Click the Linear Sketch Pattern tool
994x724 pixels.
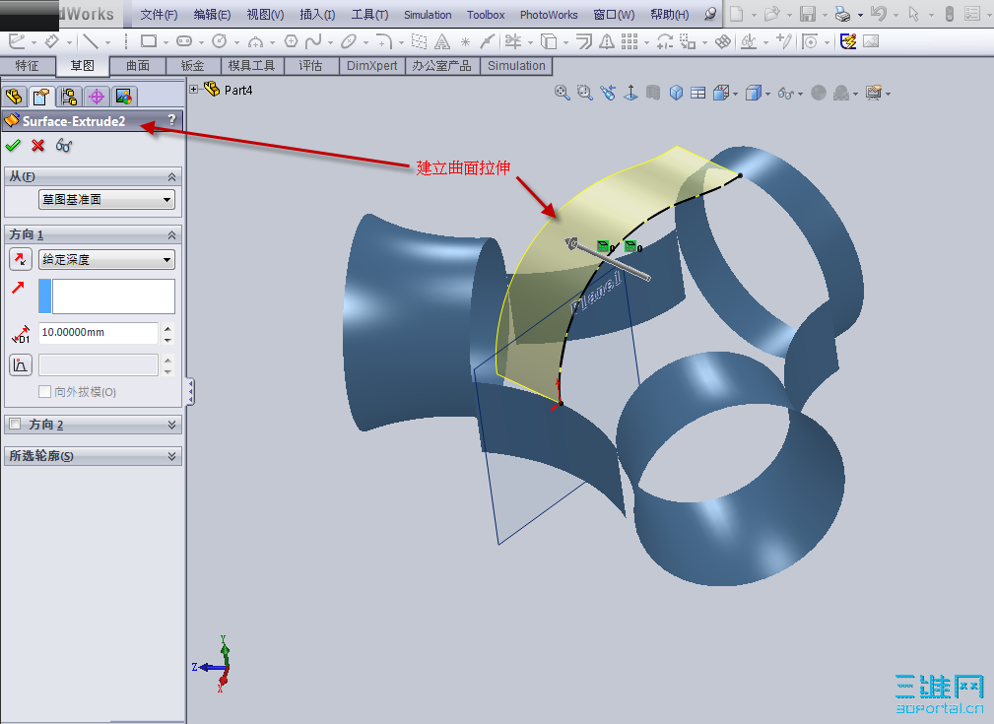[630, 41]
